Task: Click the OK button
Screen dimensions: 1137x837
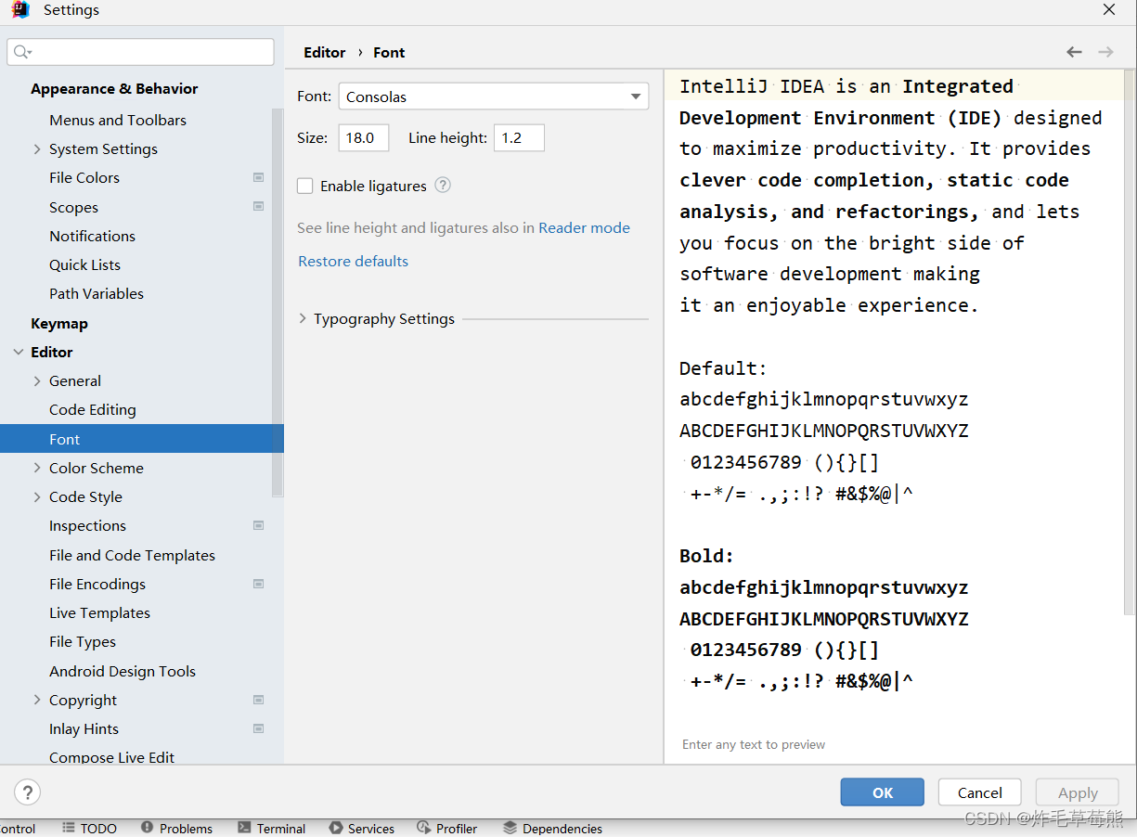Action: (x=883, y=792)
